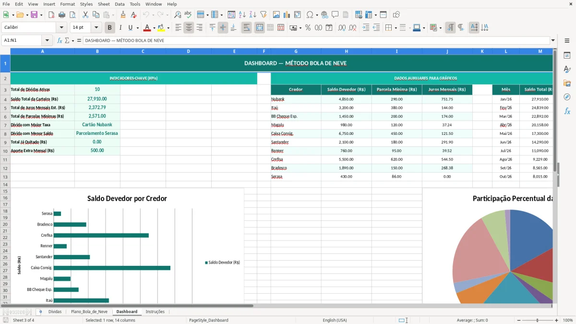Screen dimensions: 576x324
Task: Open the sidebar Navigator compass icon
Action: pos(567,97)
